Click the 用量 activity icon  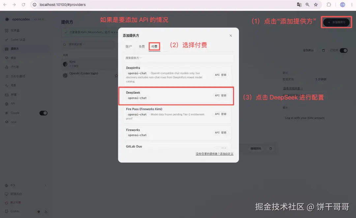(7, 86)
